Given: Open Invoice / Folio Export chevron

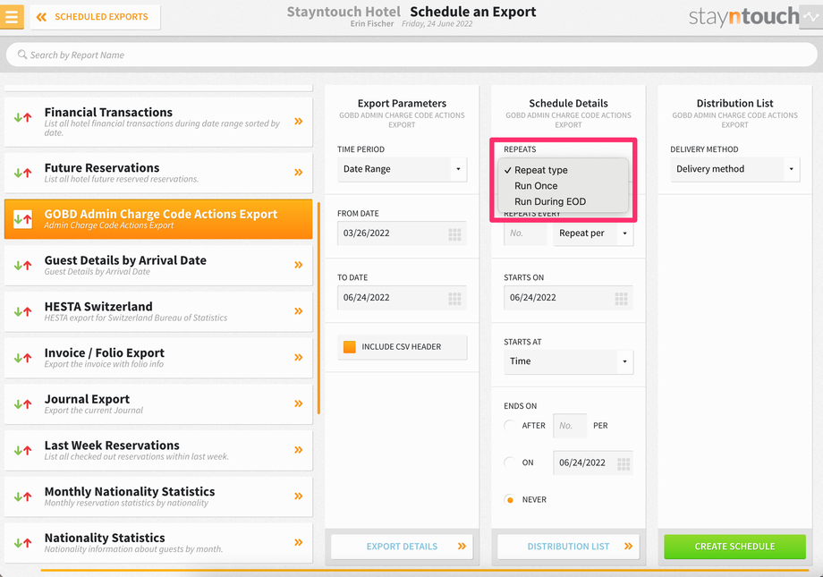Looking at the screenshot, I should click(298, 357).
